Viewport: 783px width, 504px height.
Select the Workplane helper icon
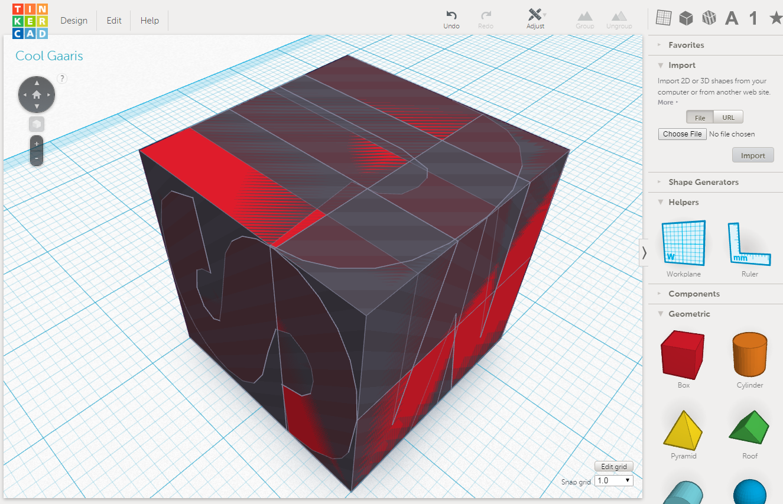click(x=683, y=243)
